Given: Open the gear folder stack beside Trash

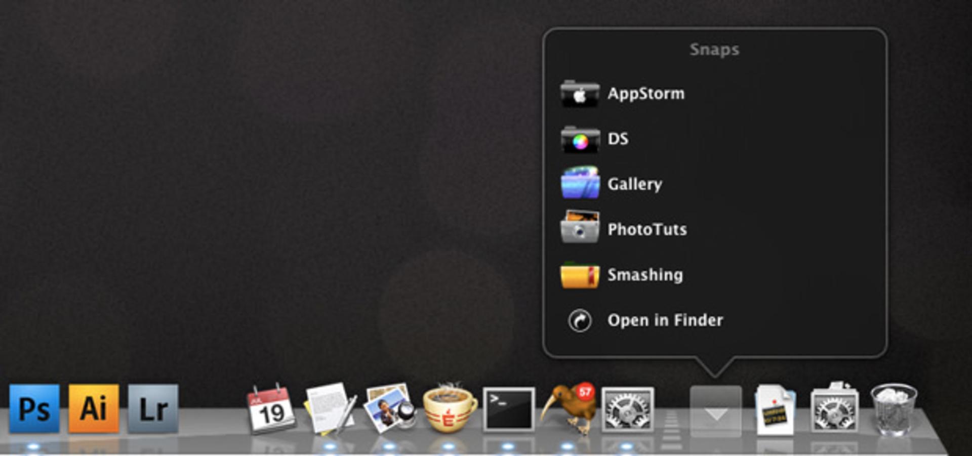Looking at the screenshot, I should point(834,408).
